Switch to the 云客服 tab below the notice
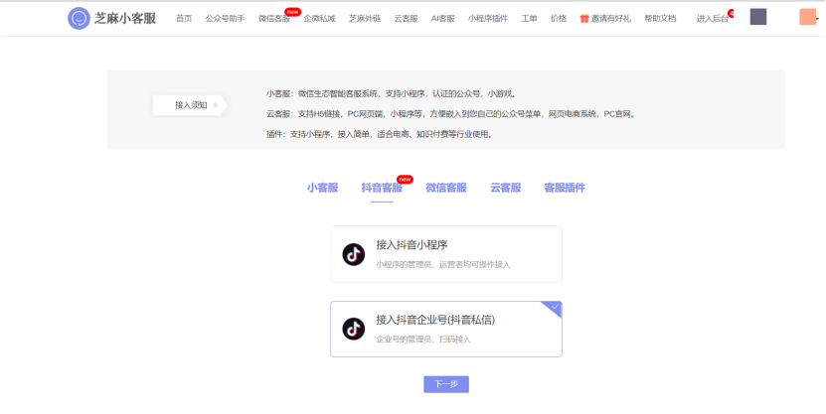The height and width of the screenshot is (414, 826). (x=505, y=188)
